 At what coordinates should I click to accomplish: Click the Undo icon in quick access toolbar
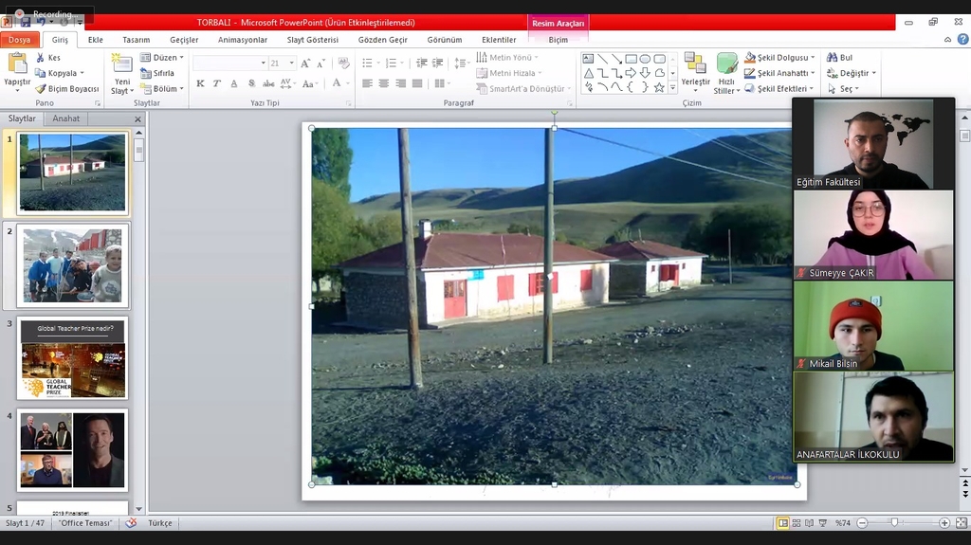point(41,23)
